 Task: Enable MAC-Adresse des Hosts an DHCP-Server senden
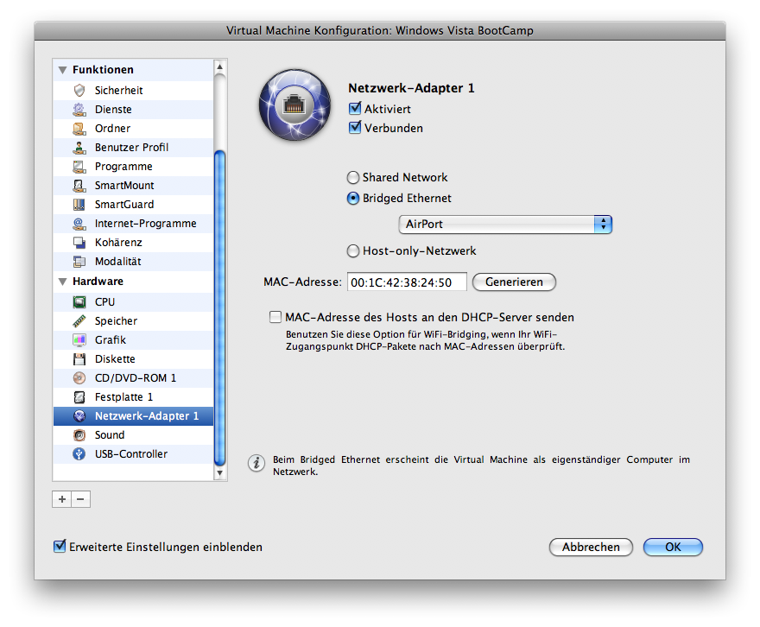(275, 317)
